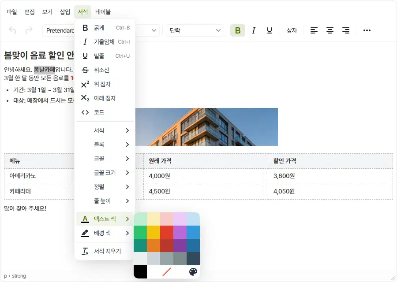
Task: Close the open 서식 menu
Action: (x=82, y=11)
